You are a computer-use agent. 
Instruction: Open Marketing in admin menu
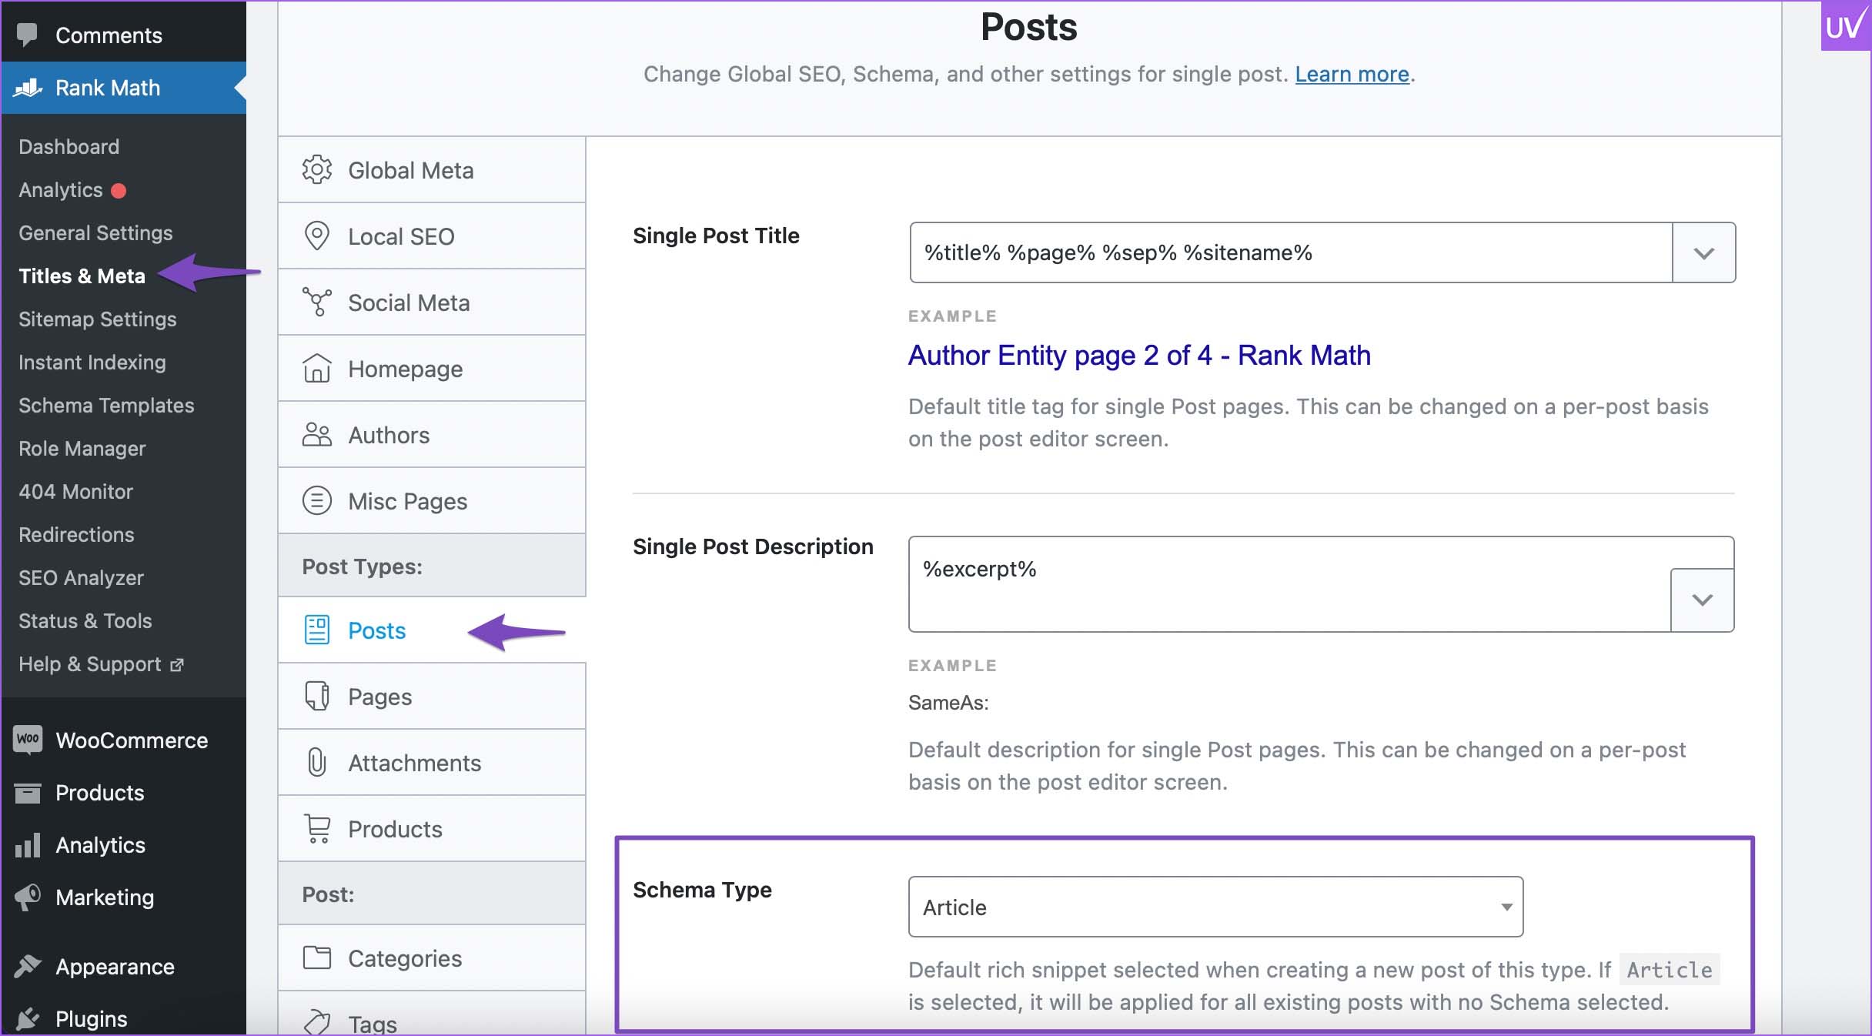pos(123,897)
